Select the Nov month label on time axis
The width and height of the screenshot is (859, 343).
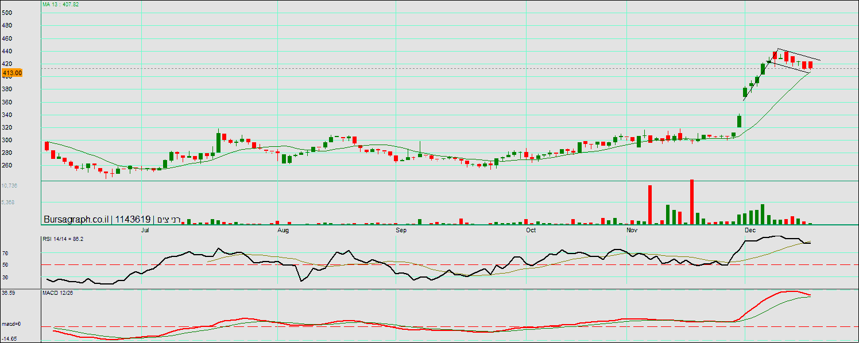tap(632, 230)
